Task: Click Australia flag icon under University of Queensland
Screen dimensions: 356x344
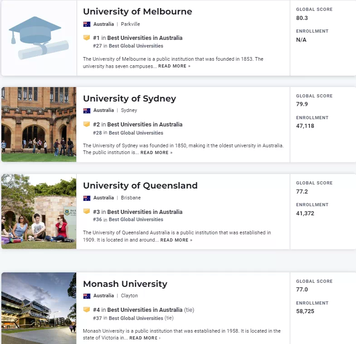Action: point(87,198)
